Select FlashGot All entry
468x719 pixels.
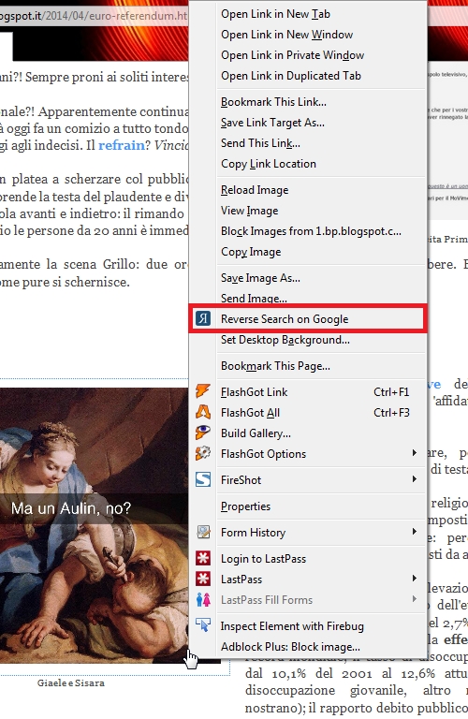click(308, 413)
